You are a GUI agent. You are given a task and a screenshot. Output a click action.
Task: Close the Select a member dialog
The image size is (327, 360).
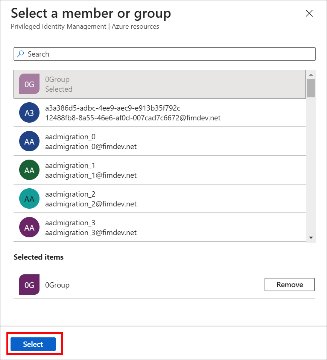[309, 13]
